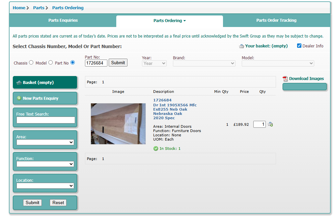Open the Area dropdown in sidebar
The image size is (333, 216).
click(45, 142)
